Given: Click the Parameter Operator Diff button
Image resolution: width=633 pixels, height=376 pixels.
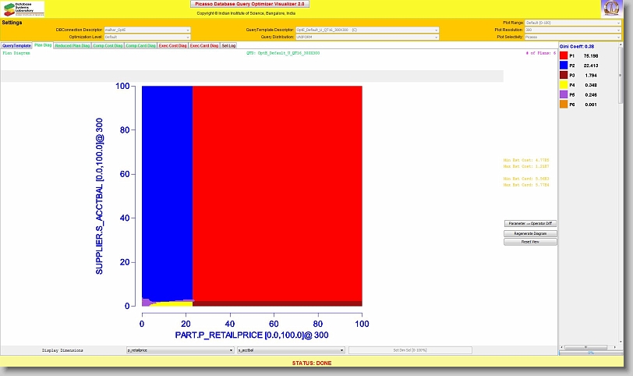Looking at the screenshot, I should pyautogui.click(x=530, y=224).
